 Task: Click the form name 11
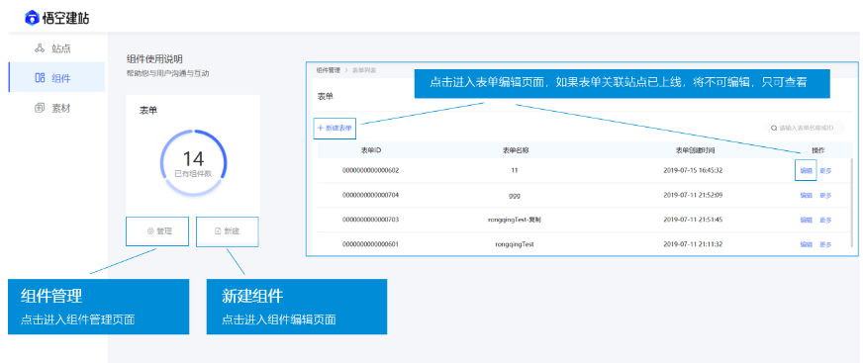(x=515, y=170)
